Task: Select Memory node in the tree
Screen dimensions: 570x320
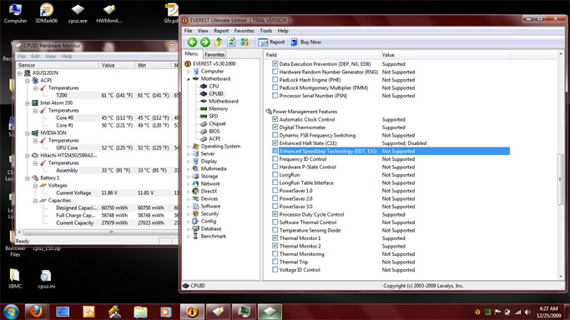Action: 218,108
